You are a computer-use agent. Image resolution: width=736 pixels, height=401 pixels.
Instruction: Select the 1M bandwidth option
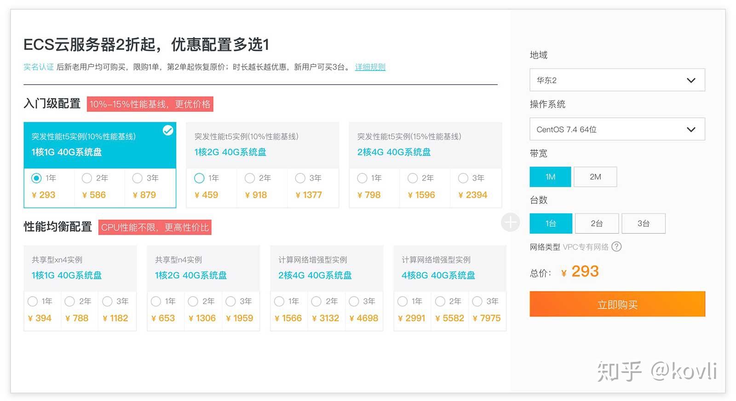(550, 177)
